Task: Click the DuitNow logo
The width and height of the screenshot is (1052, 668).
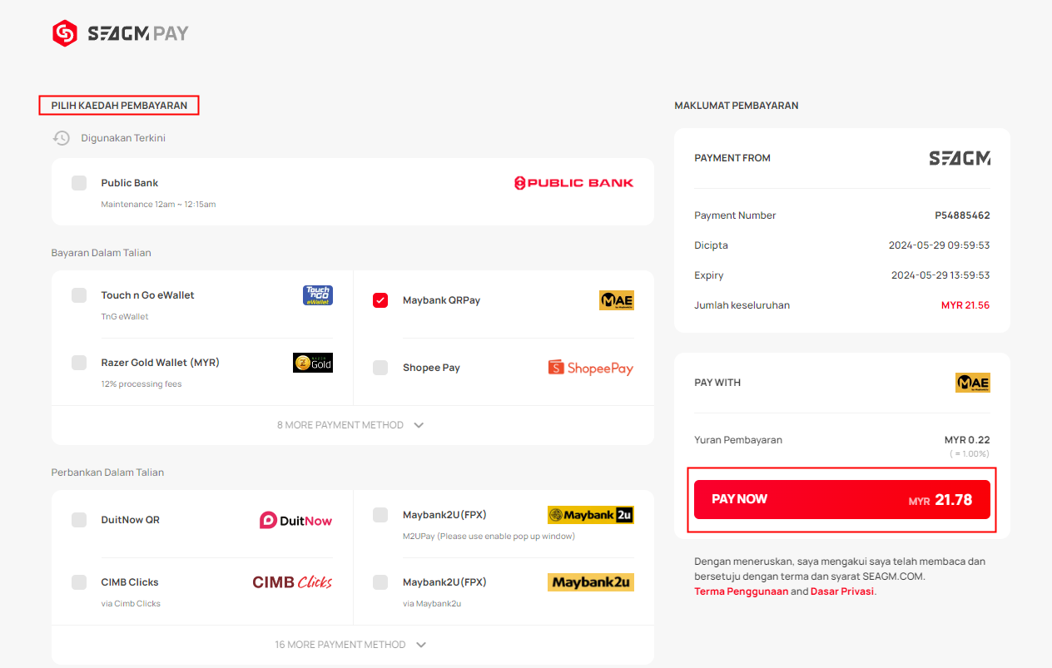Action: coord(295,520)
